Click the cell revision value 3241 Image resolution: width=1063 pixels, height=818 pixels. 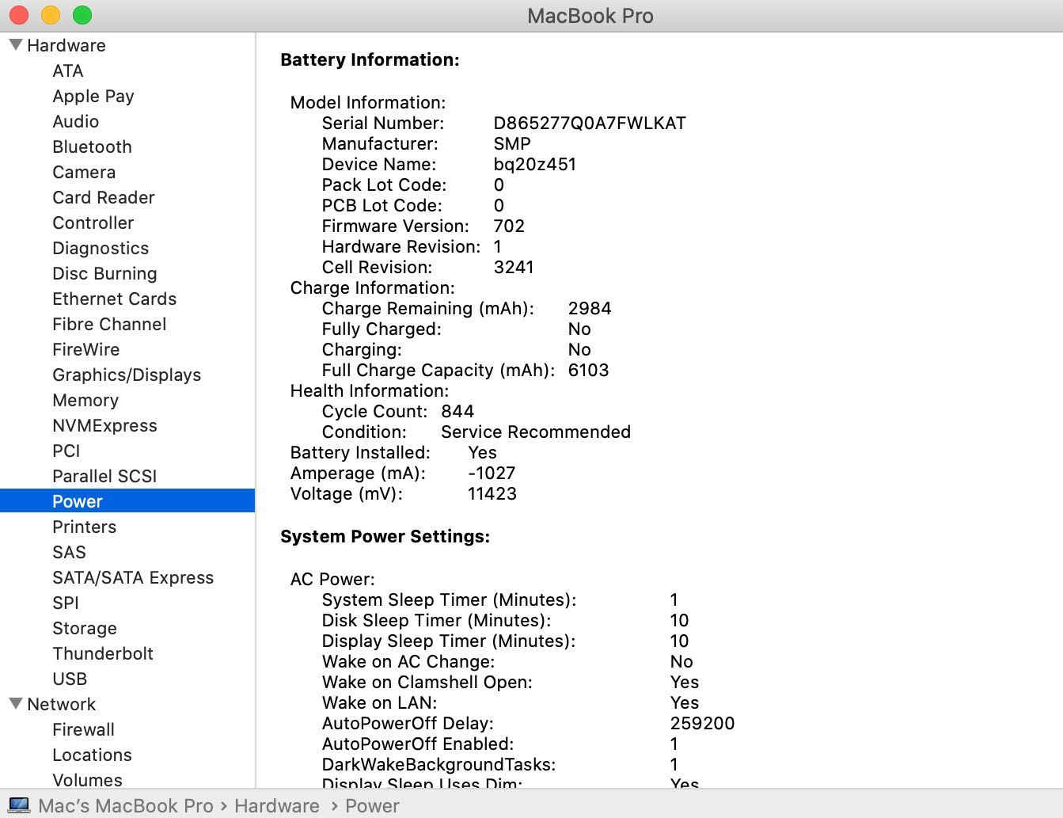click(514, 267)
